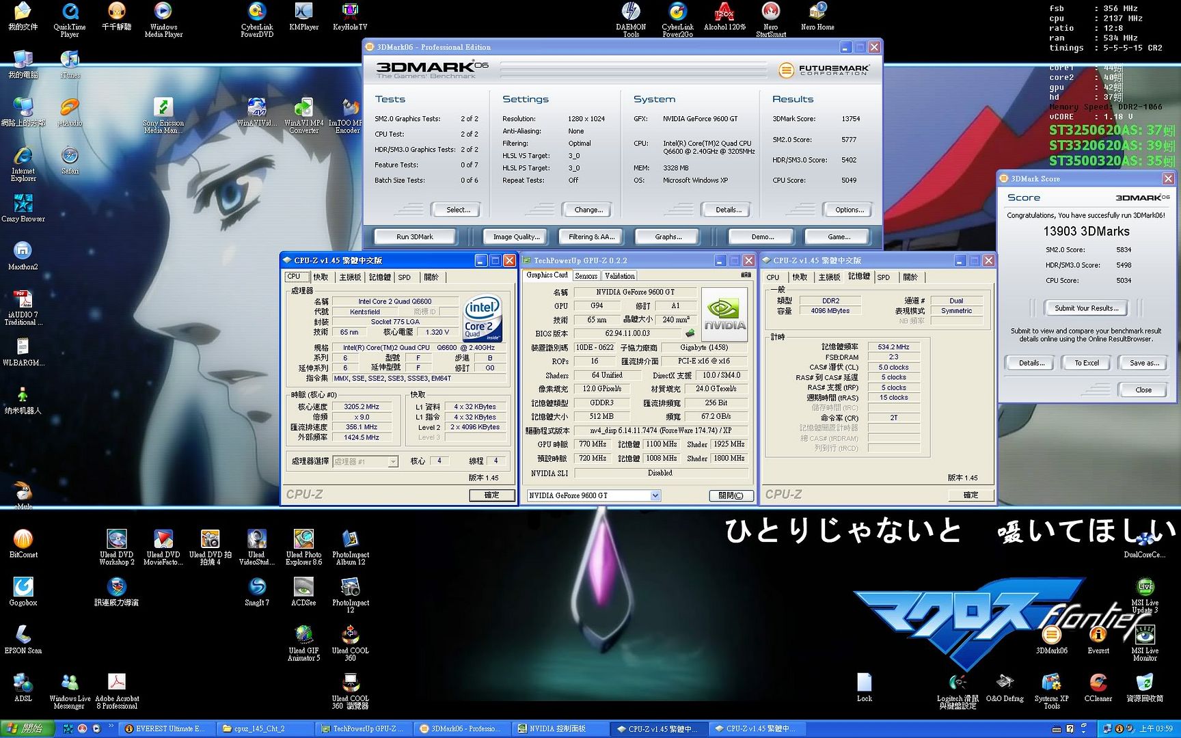
Task: Open Validation tab in GPU-Z
Action: pyautogui.click(x=619, y=275)
